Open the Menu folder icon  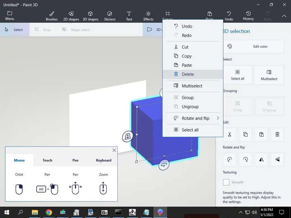(10, 13)
